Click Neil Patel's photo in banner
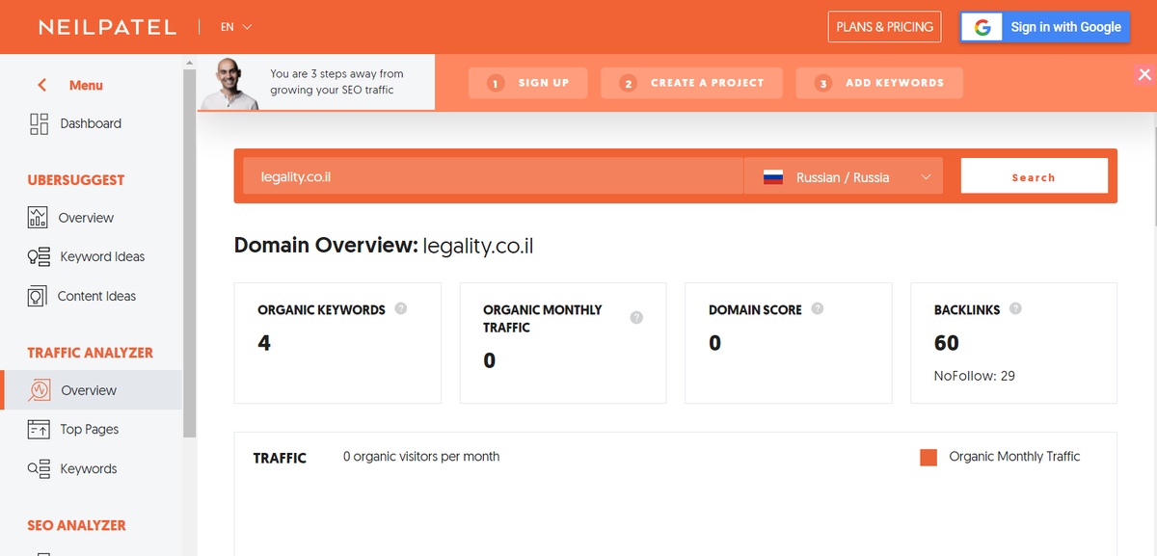Image resolution: width=1157 pixels, height=556 pixels. click(x=231, y=84)
